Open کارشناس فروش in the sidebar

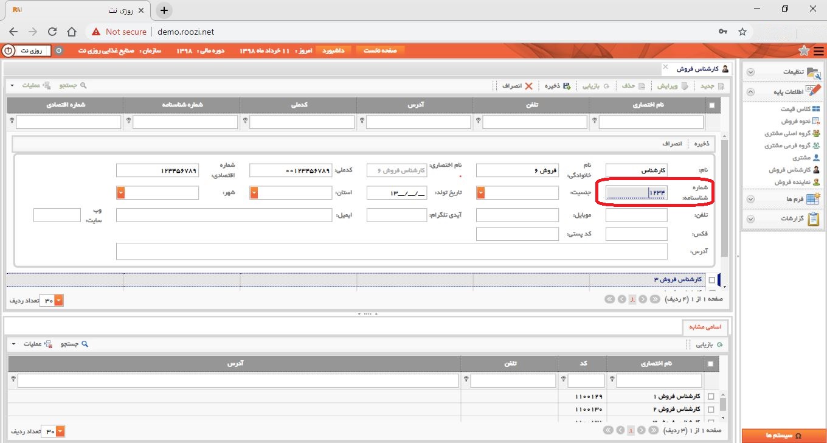794,170
